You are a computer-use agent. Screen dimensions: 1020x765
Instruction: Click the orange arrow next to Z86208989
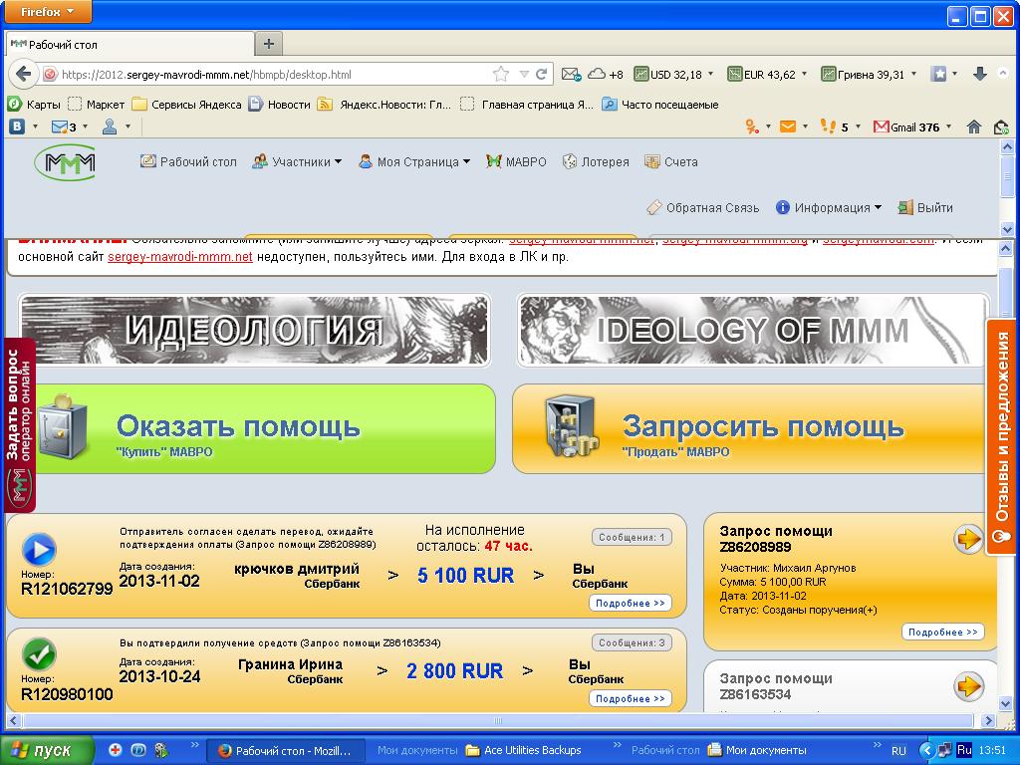[x=968, y=539]
